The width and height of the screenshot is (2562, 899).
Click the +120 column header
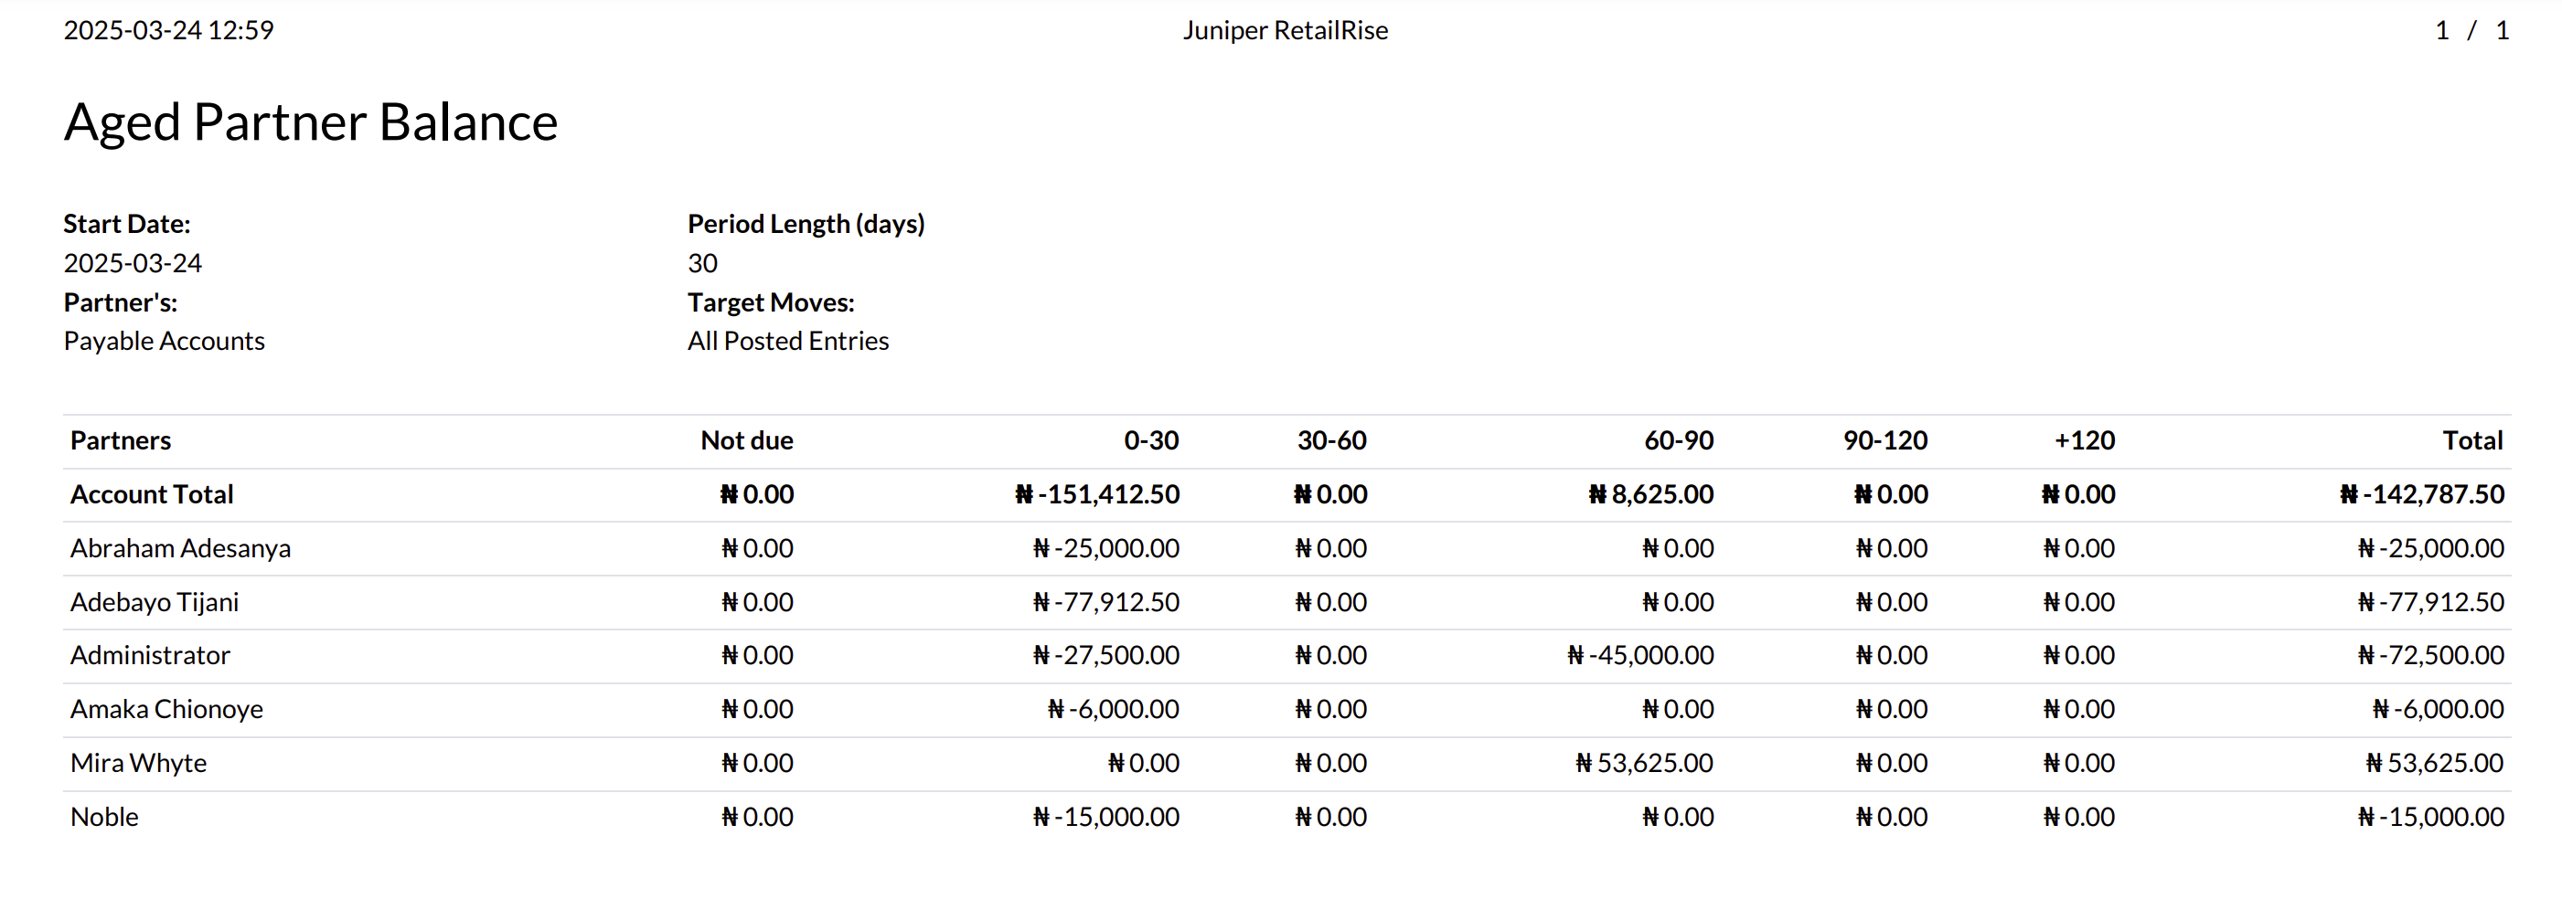(x=2085, y=440)
